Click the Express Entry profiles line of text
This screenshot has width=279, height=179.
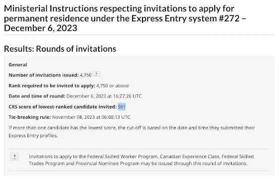pyautogui.click(x=33, y=135)
